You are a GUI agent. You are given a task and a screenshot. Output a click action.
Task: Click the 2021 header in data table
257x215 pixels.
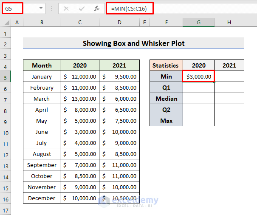pyautogui.click(x=119, y=65)
